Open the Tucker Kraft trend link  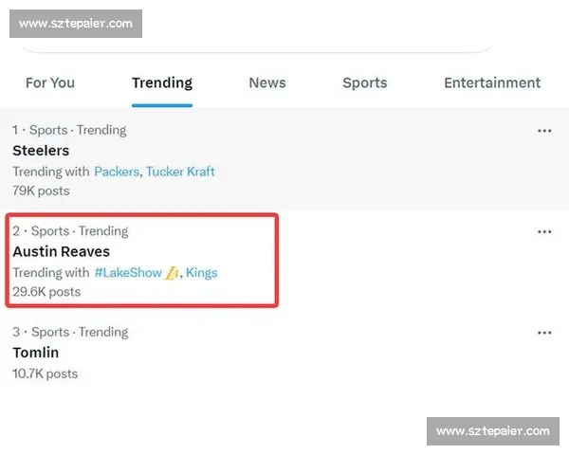pos(180,172)
